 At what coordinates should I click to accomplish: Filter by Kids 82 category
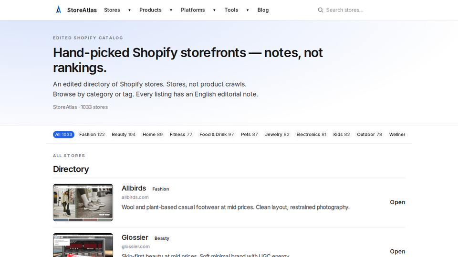pyautogui.click(x=341, y=134)
